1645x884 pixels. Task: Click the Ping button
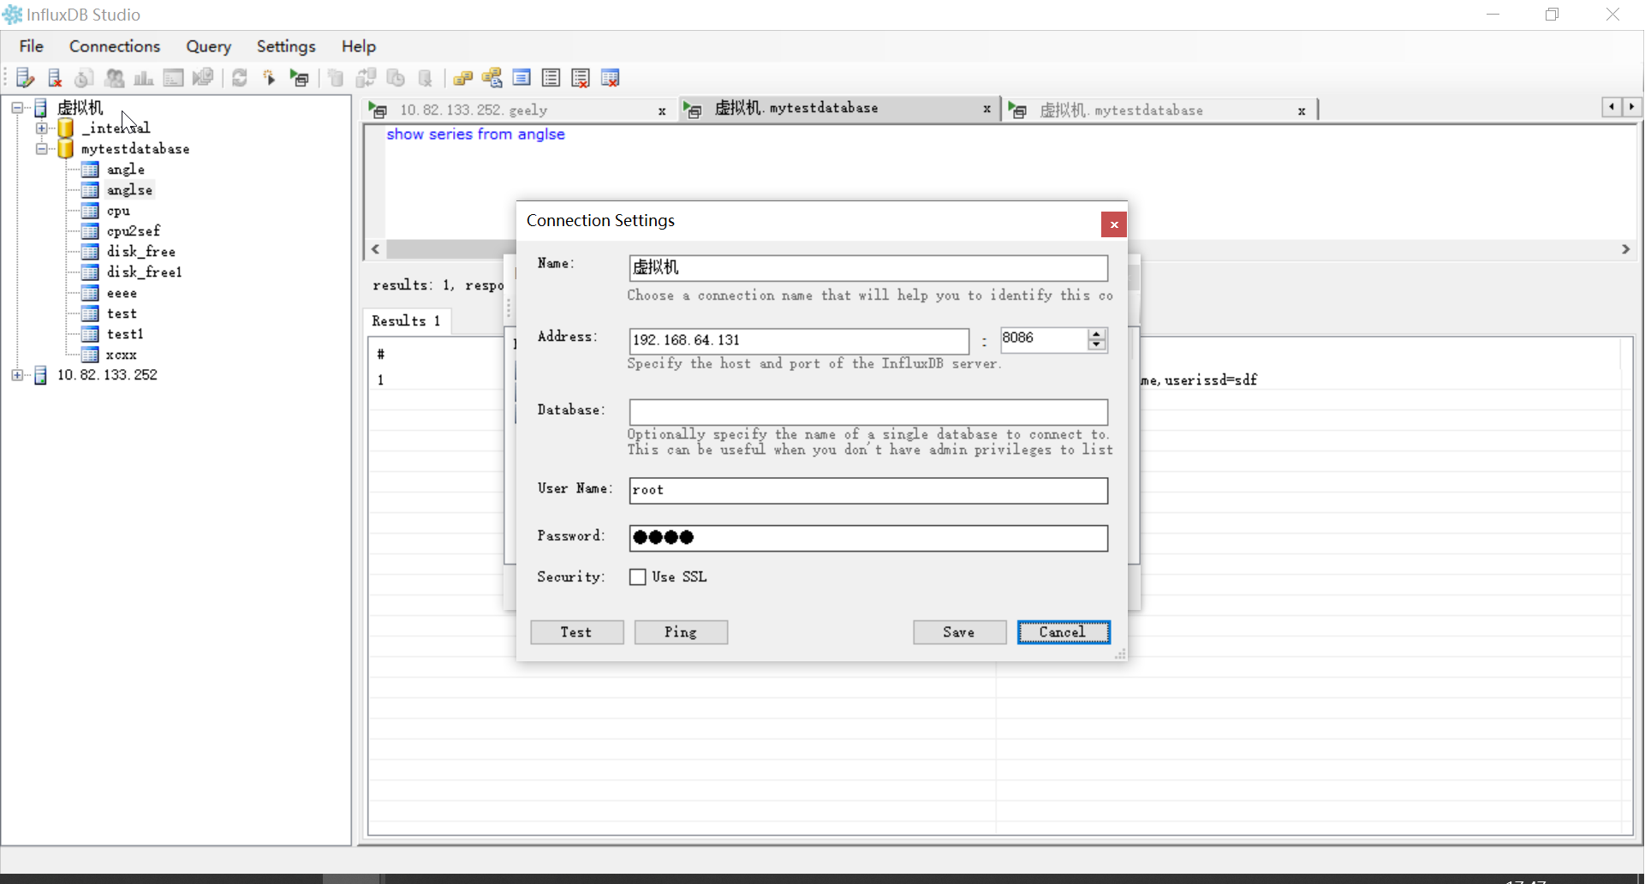click(x=681, y=632)
